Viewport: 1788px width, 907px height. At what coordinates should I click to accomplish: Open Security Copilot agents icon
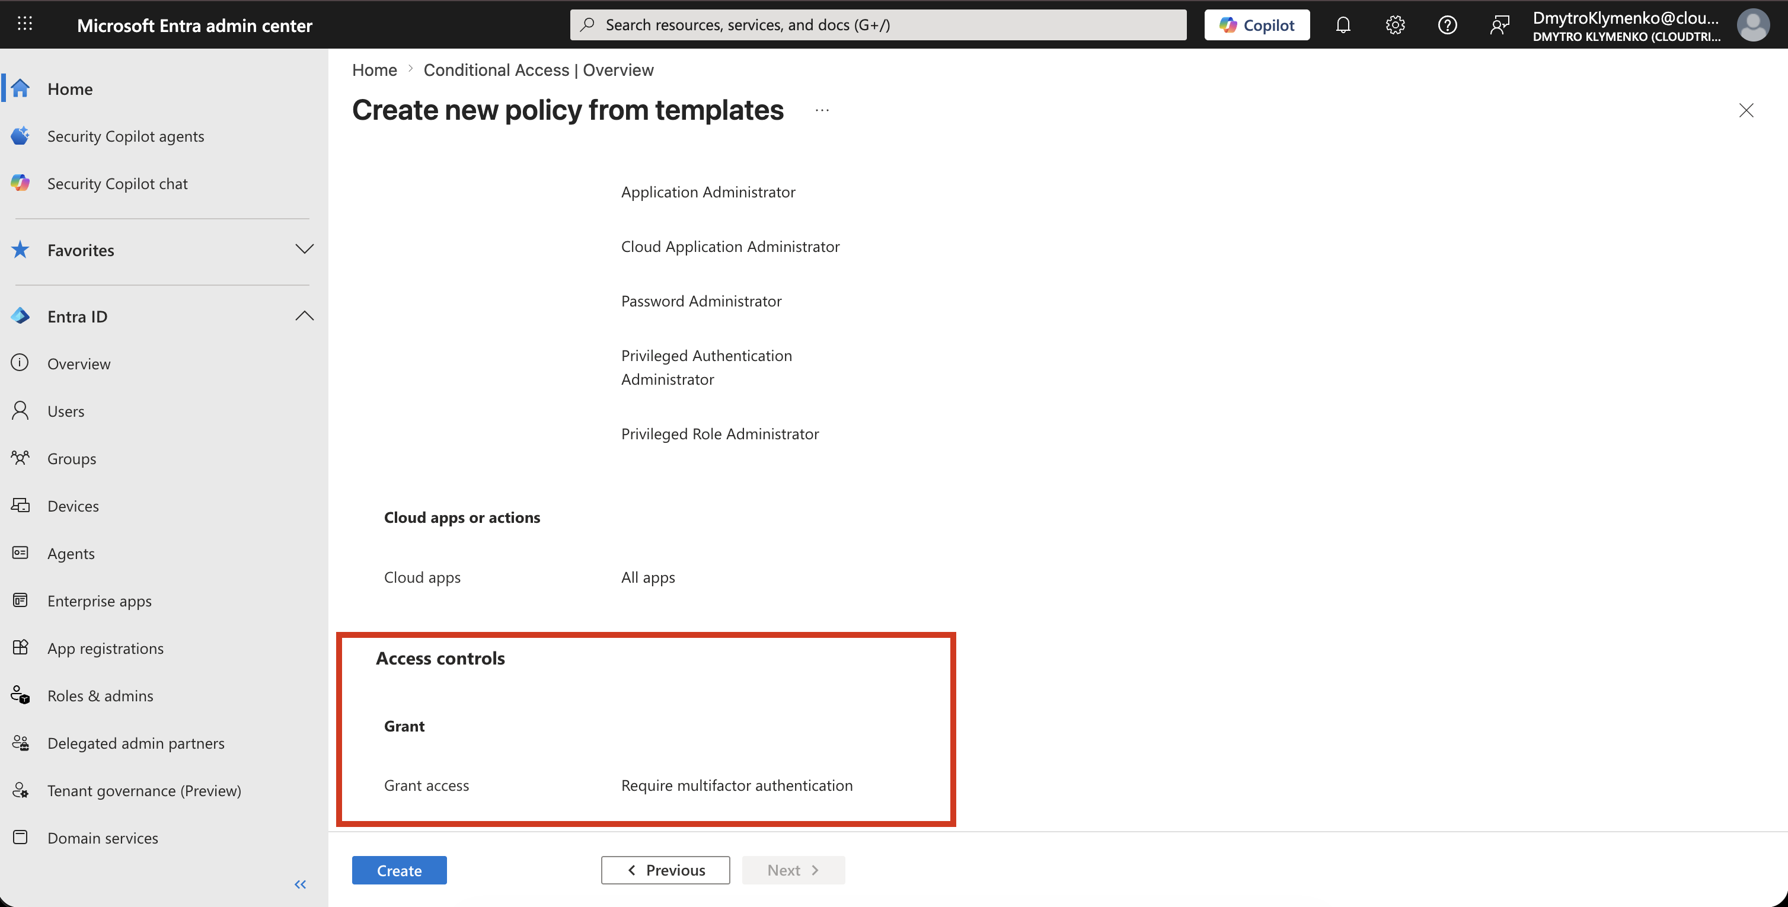click(x=20, y=136)
